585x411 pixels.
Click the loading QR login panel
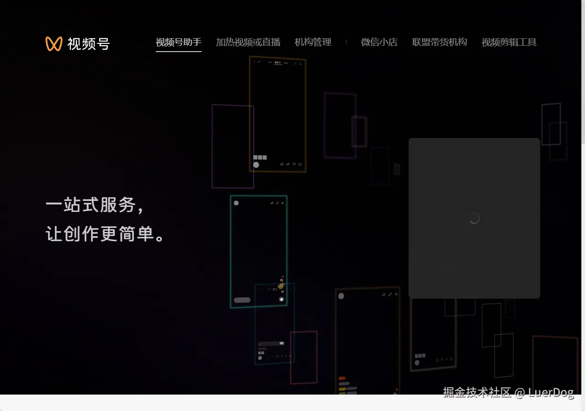tap(474, 218)
